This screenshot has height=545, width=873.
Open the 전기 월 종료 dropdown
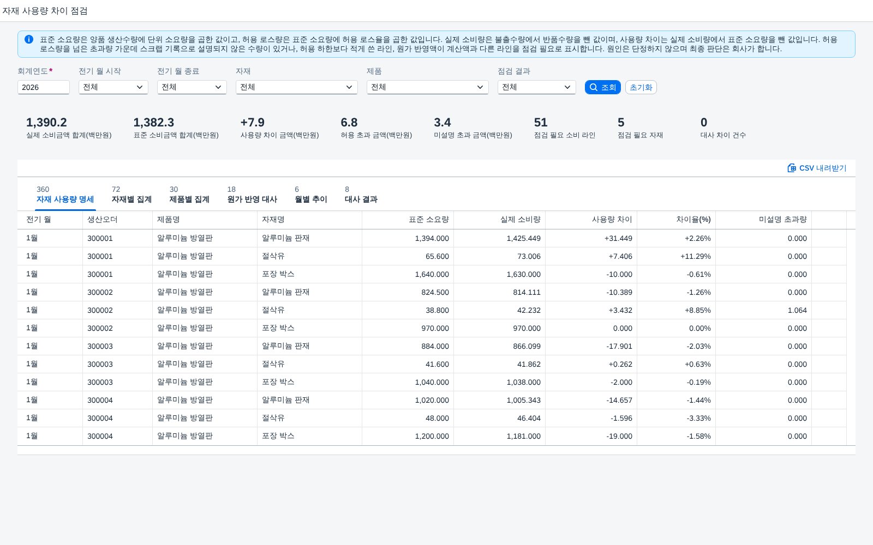coord(192,87)
